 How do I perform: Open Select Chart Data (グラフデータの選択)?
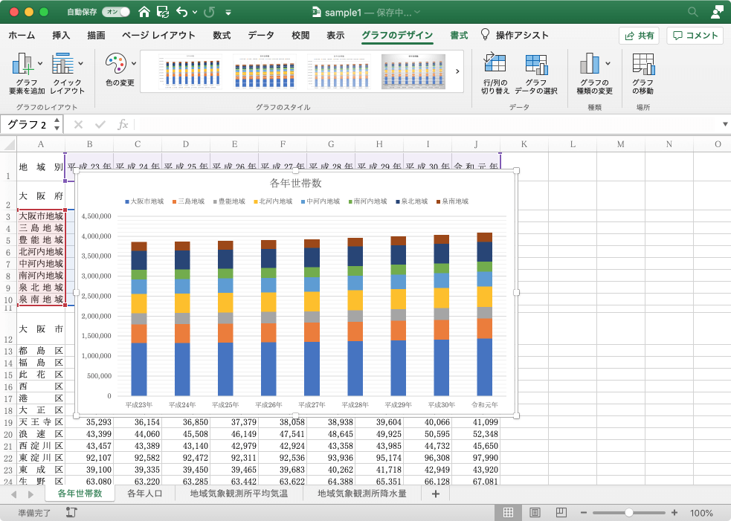point(535,65)
